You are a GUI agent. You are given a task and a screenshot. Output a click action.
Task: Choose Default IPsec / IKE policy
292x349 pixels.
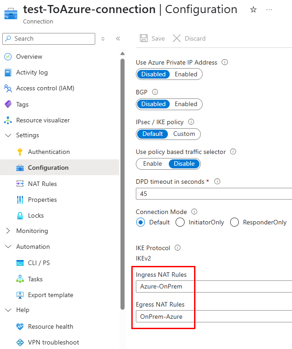click(x=153, y=134)
